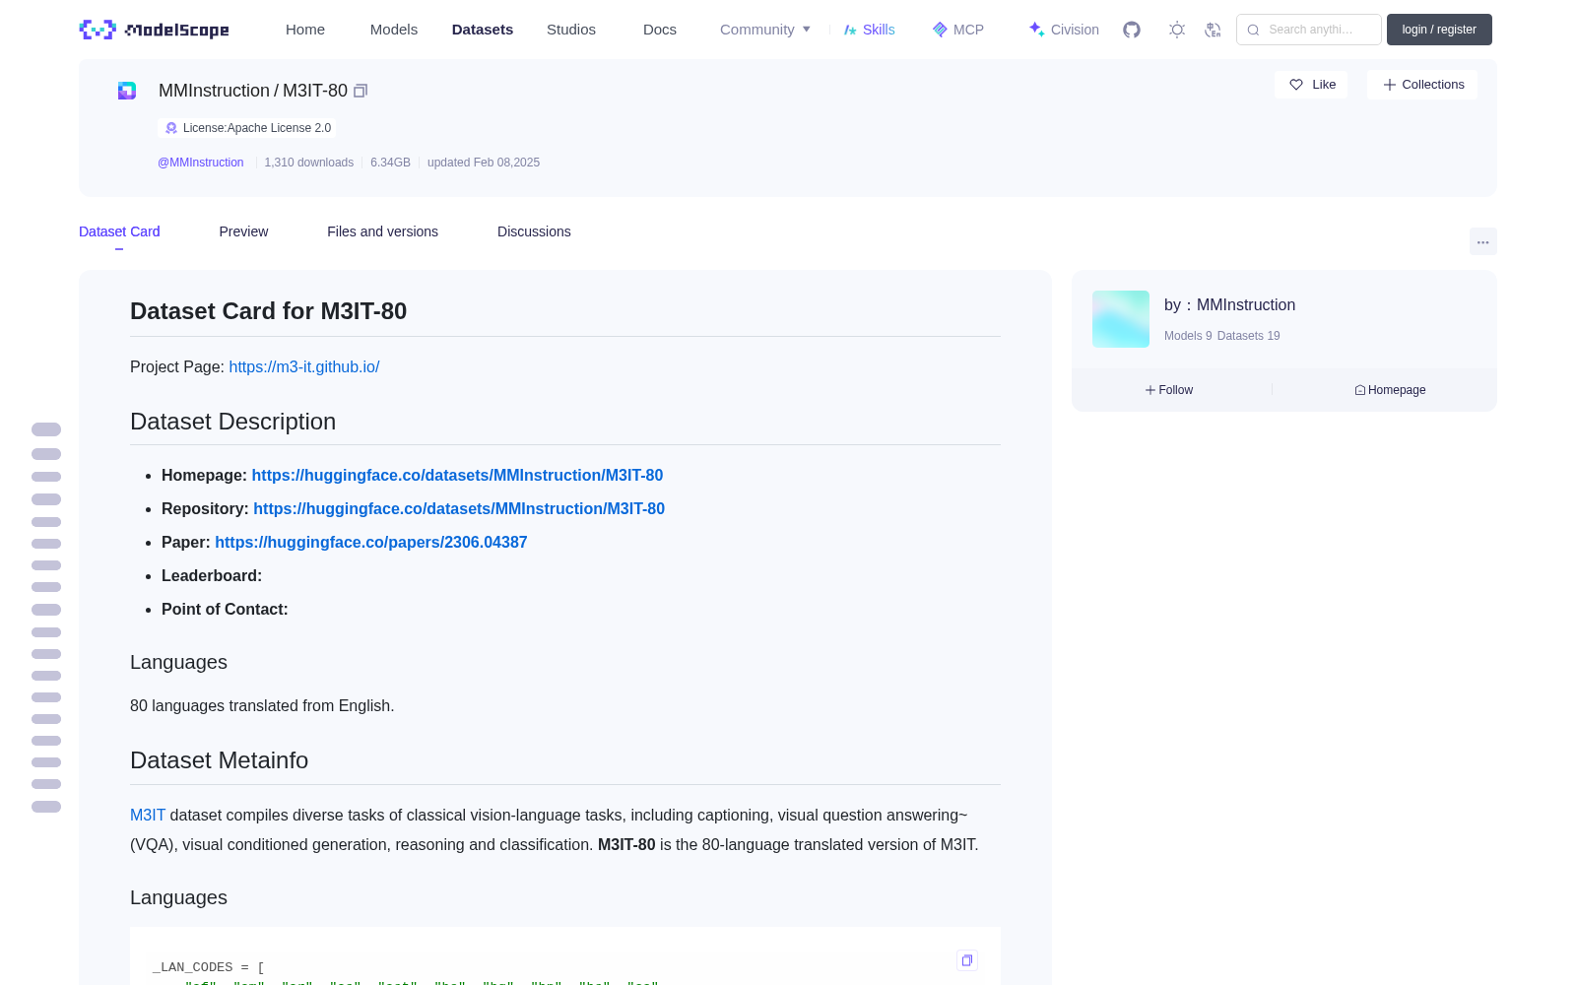Screen dimensions: 1576x985
Task: Click the heart Like button
Action: [x=1311, y=85]
